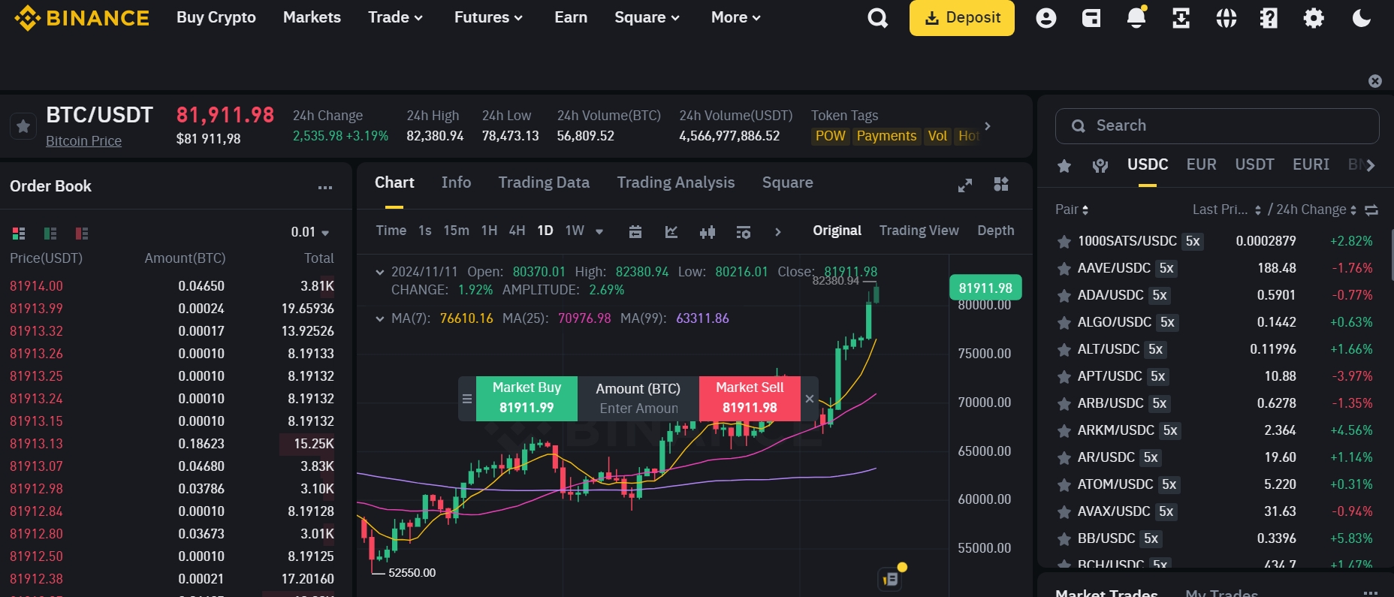Open Order Book three-dot options
Image resolution: width=1394 pixels, height=597 pixels.
coord(324,187)
